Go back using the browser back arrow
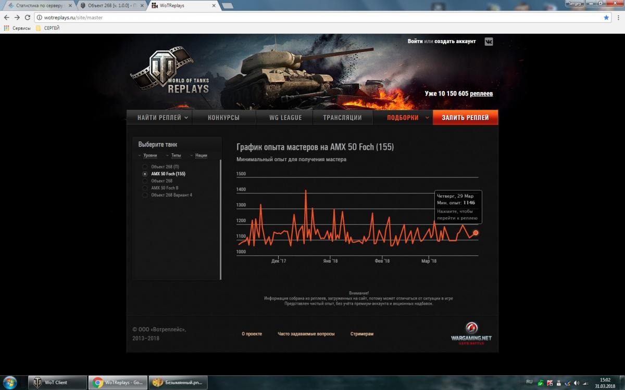This screenshot has height=390, width=625. coord(6,17)
